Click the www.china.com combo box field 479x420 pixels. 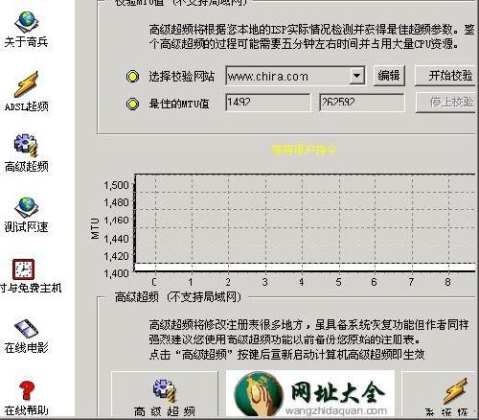coord(295,76)
